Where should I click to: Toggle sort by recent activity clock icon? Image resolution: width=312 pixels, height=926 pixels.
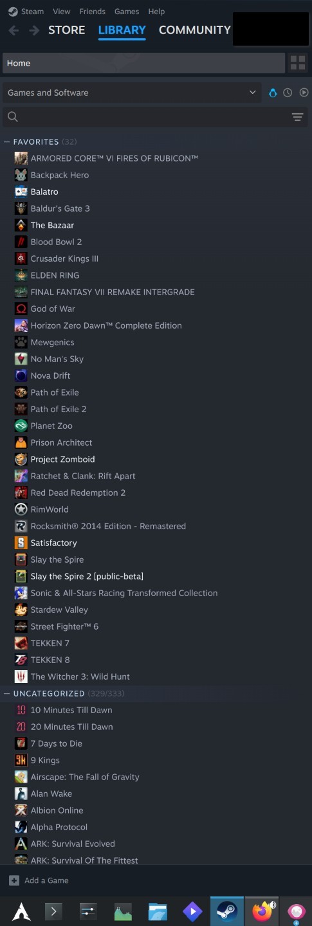click(x=288, y=93)
